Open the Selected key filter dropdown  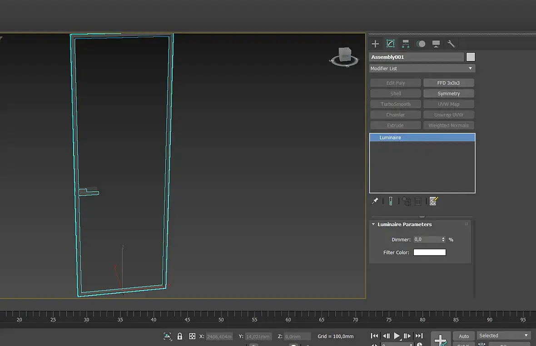tap(504, 336)
